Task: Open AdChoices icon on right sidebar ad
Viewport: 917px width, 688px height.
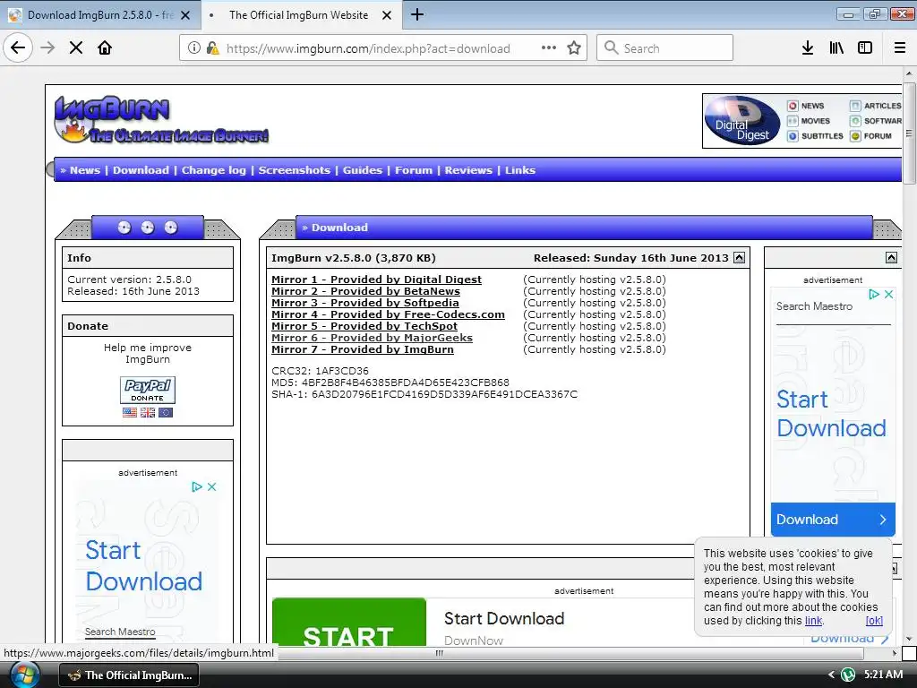Action: coord(874,294)
